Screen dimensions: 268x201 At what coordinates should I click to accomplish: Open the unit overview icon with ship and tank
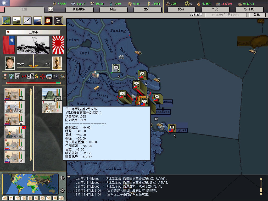pos(59,20)
